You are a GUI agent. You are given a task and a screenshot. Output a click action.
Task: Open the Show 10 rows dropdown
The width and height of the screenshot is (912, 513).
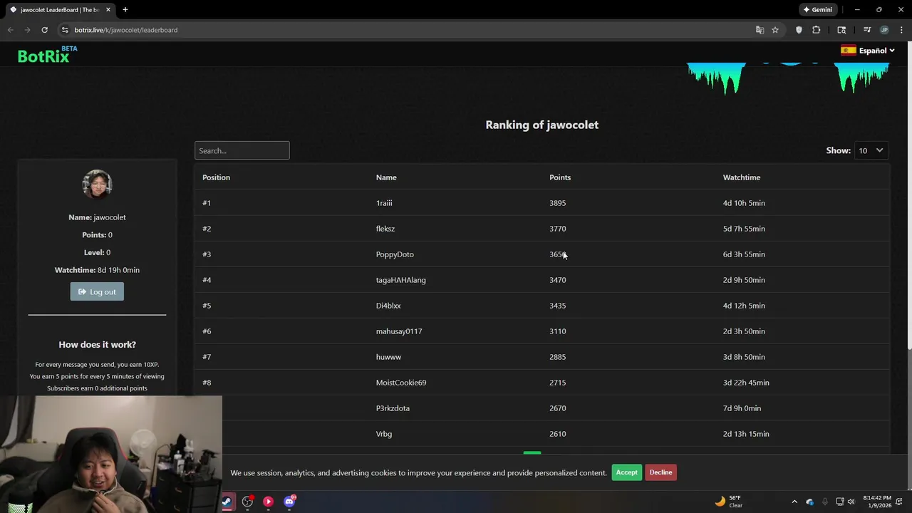[871, 150]
